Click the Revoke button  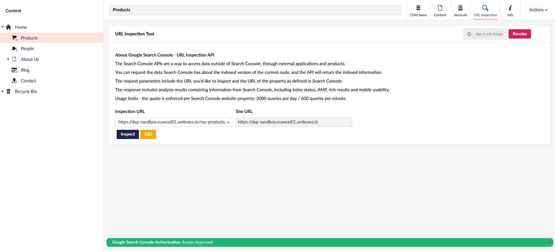(x=519, y=34)
